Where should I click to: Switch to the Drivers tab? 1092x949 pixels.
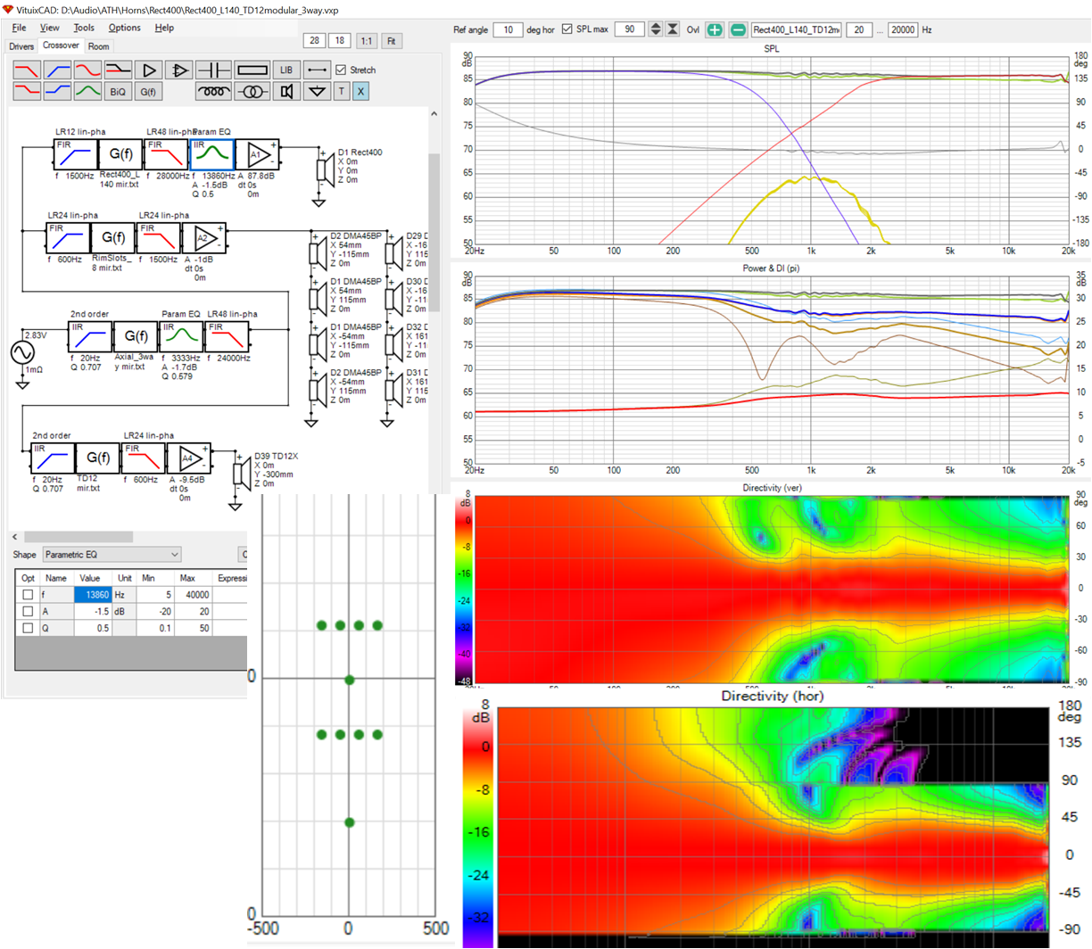coord(21,46)
